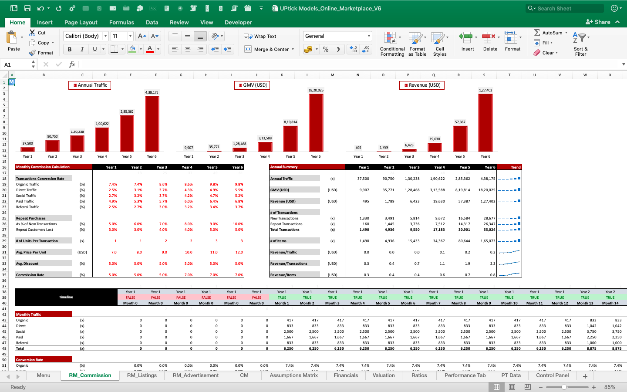627x392 pixels.
Task: Click the Paste clipboard icon
Action: click(x=12, y=37)
